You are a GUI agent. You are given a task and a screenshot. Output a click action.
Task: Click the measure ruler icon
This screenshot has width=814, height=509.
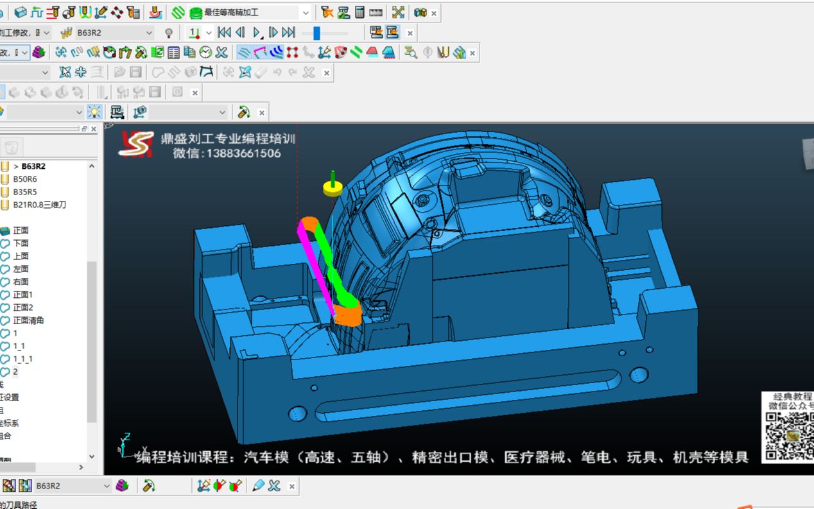pyautogui.click(x=376, y=12)
